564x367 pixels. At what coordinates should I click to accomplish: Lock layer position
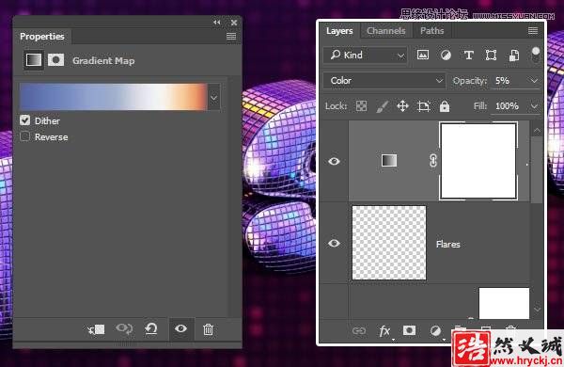click(402, 106)
